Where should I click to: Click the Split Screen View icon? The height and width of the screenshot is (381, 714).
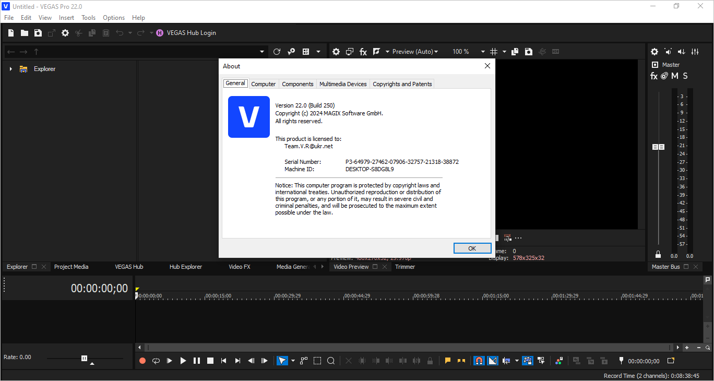pos(376,51)
